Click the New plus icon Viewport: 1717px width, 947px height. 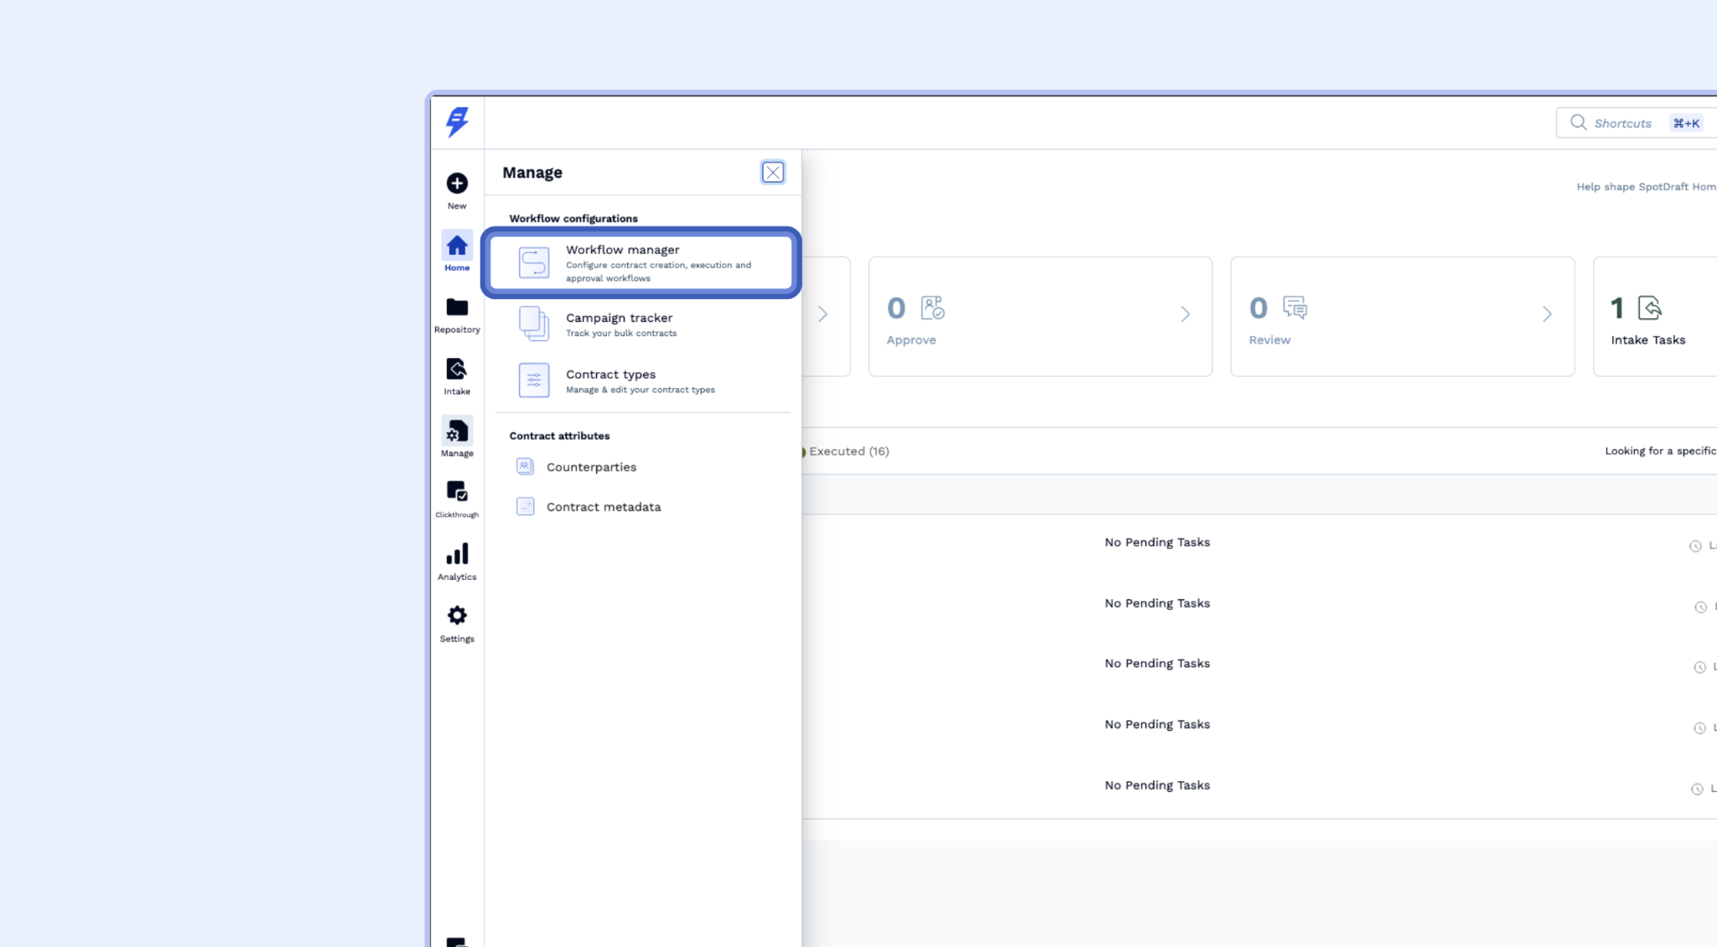[x=457, y=184]
